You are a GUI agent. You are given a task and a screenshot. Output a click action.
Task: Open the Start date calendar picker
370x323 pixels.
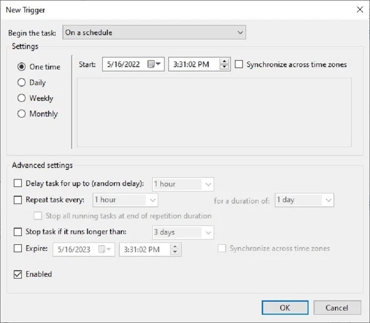[x=155, y=64]
